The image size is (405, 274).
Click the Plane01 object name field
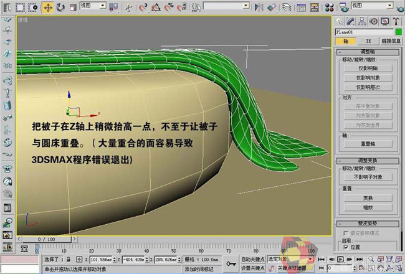[364, 32]
